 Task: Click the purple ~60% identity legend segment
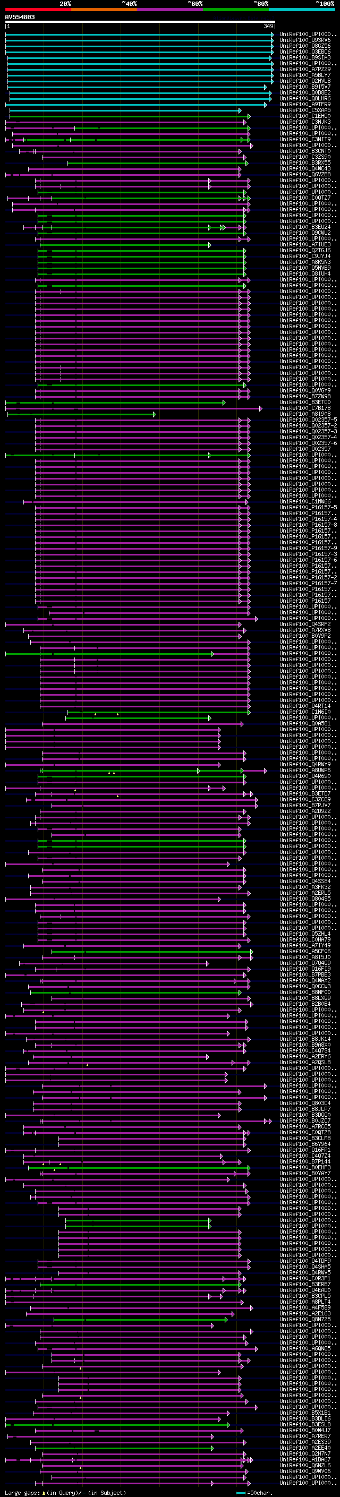tap(169, 10)
